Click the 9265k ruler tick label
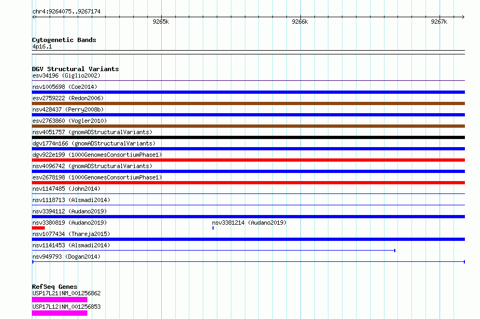The width and height of the screenshot is (480, 319). [x=161, y=22]
